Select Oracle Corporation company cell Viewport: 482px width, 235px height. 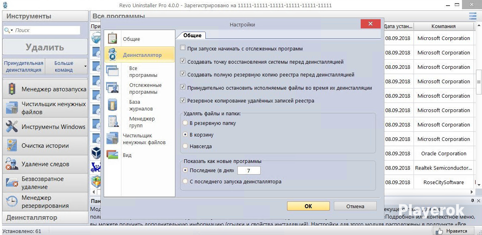click(x=444, y=153)
